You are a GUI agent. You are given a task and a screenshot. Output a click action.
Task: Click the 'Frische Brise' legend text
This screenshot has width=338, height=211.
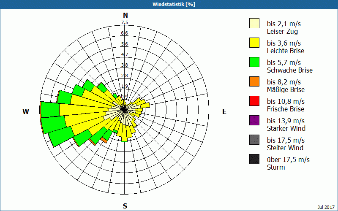[286, 109]
